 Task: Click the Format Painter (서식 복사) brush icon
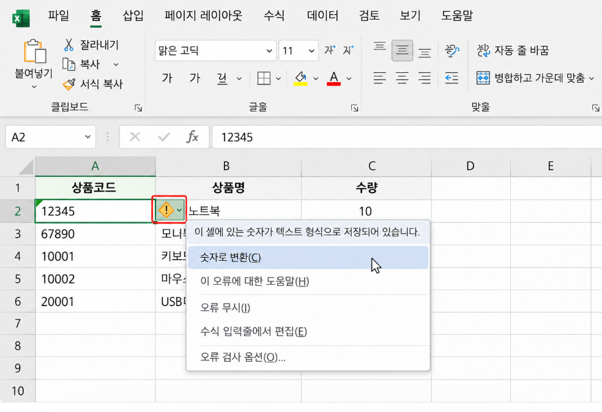(x=69, y=84)
